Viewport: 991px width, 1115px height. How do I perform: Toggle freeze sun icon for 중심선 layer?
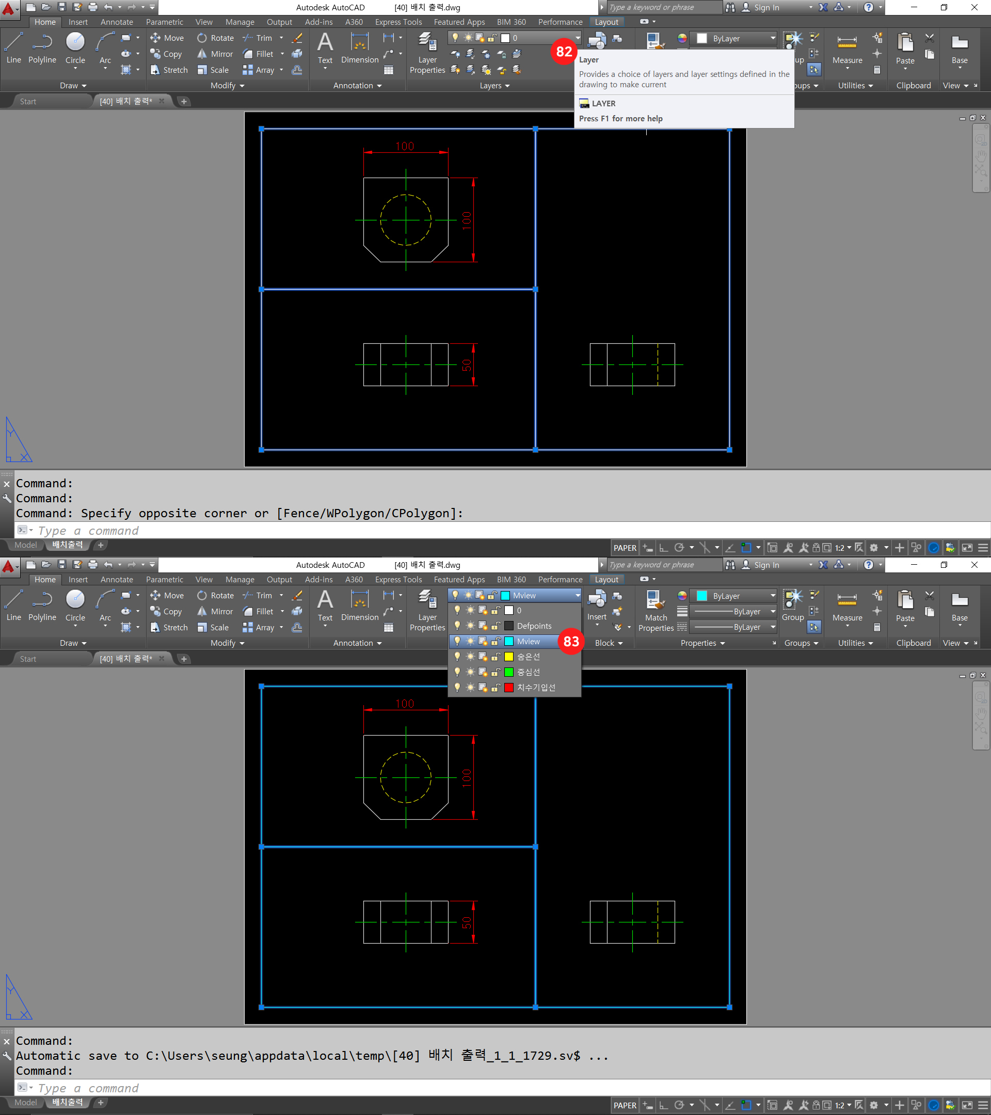(x=470, y=672)
